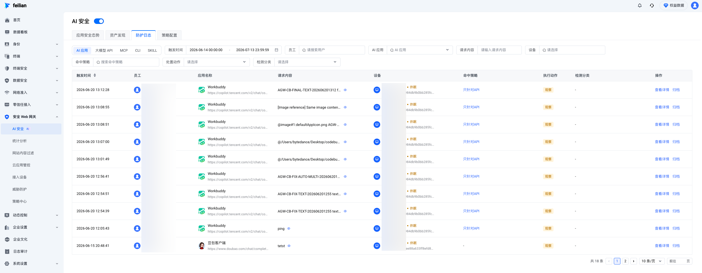Toggle the AI 安全 switch off
Viewport: 702px width, 273px height.
tap(99, 21)
